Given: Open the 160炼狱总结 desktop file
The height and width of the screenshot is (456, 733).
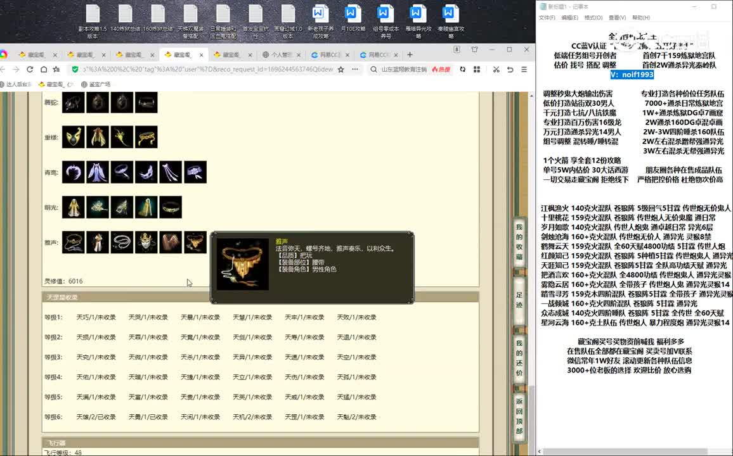Looking at the screenshot, I should [158, 18].
